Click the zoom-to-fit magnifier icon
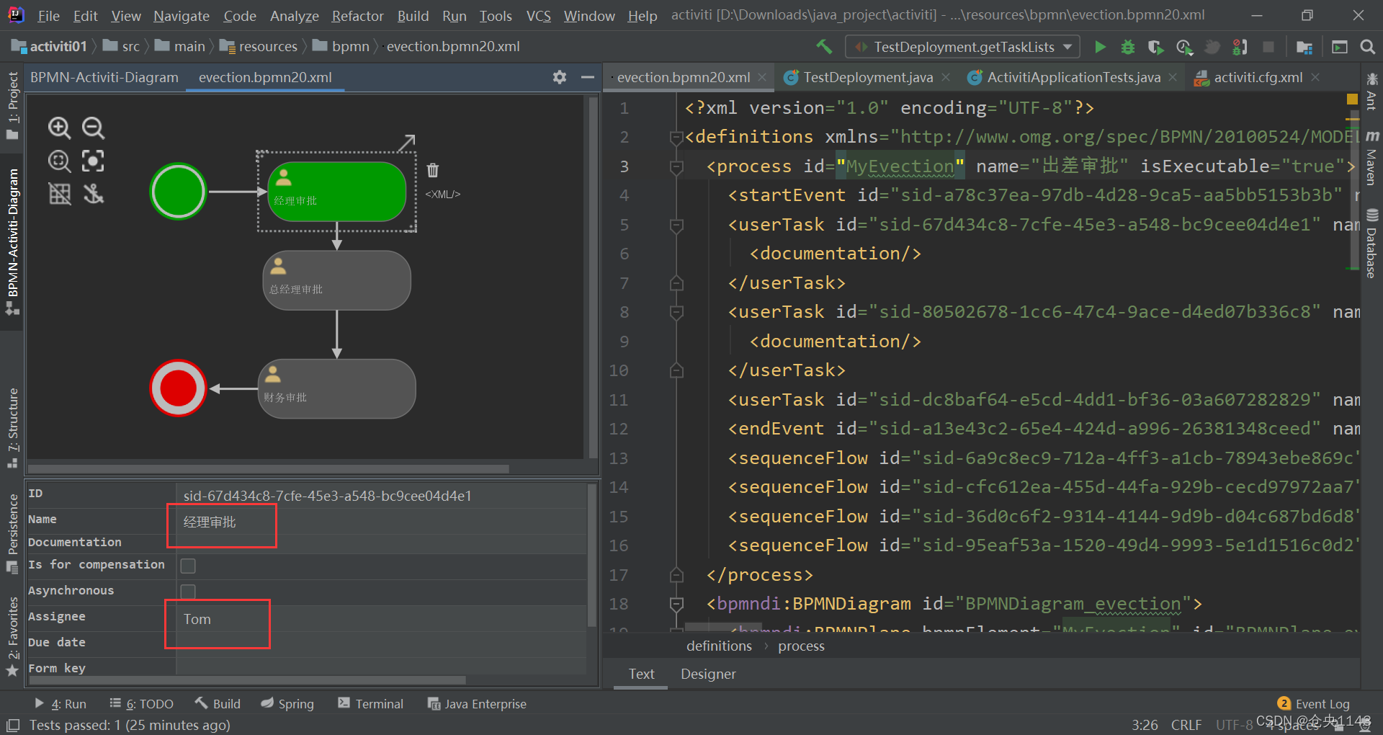 tap(59, 161)
